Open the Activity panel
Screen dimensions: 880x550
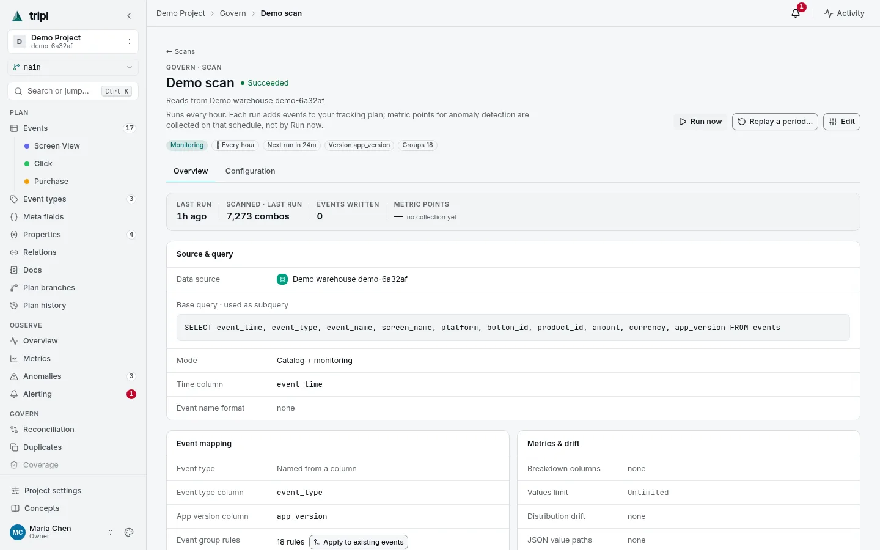click(x=844, y=13)
